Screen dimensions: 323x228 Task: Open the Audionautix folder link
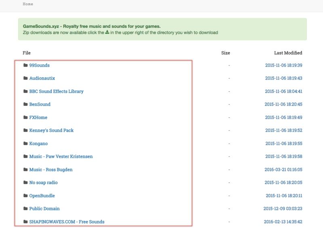(x=42, y=78)
